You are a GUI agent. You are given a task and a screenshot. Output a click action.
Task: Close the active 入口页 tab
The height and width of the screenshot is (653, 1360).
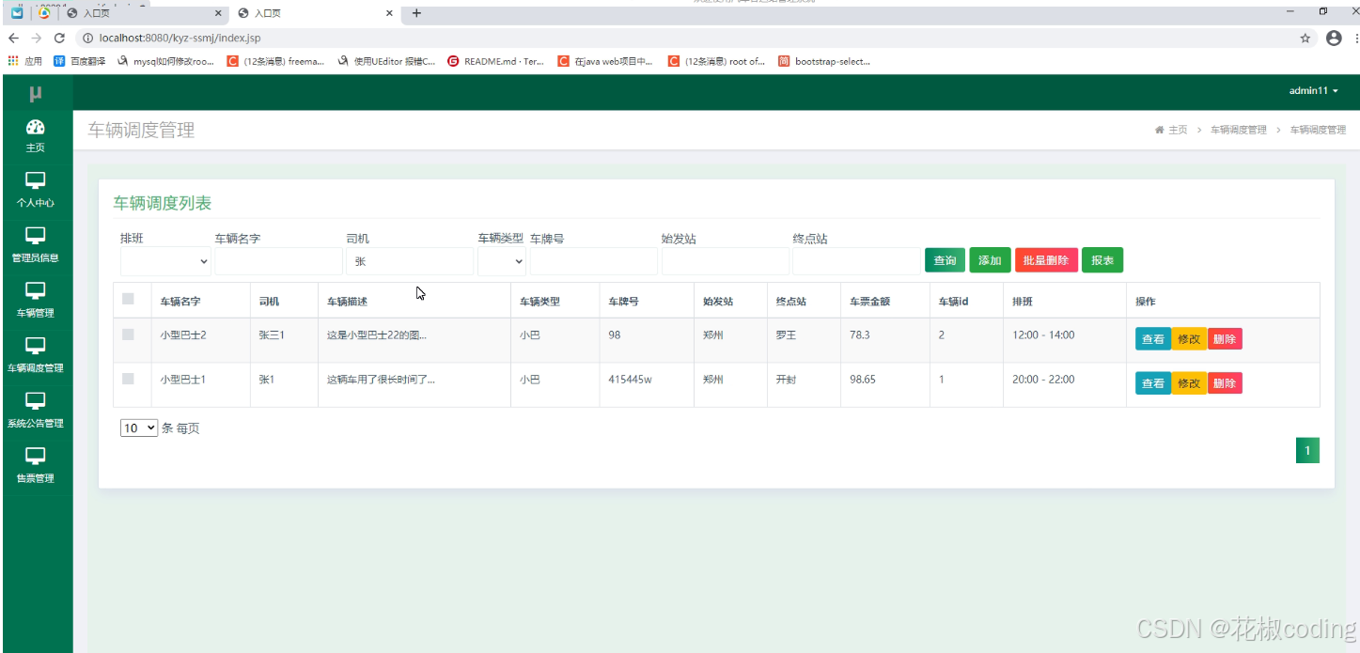[389, 13]
